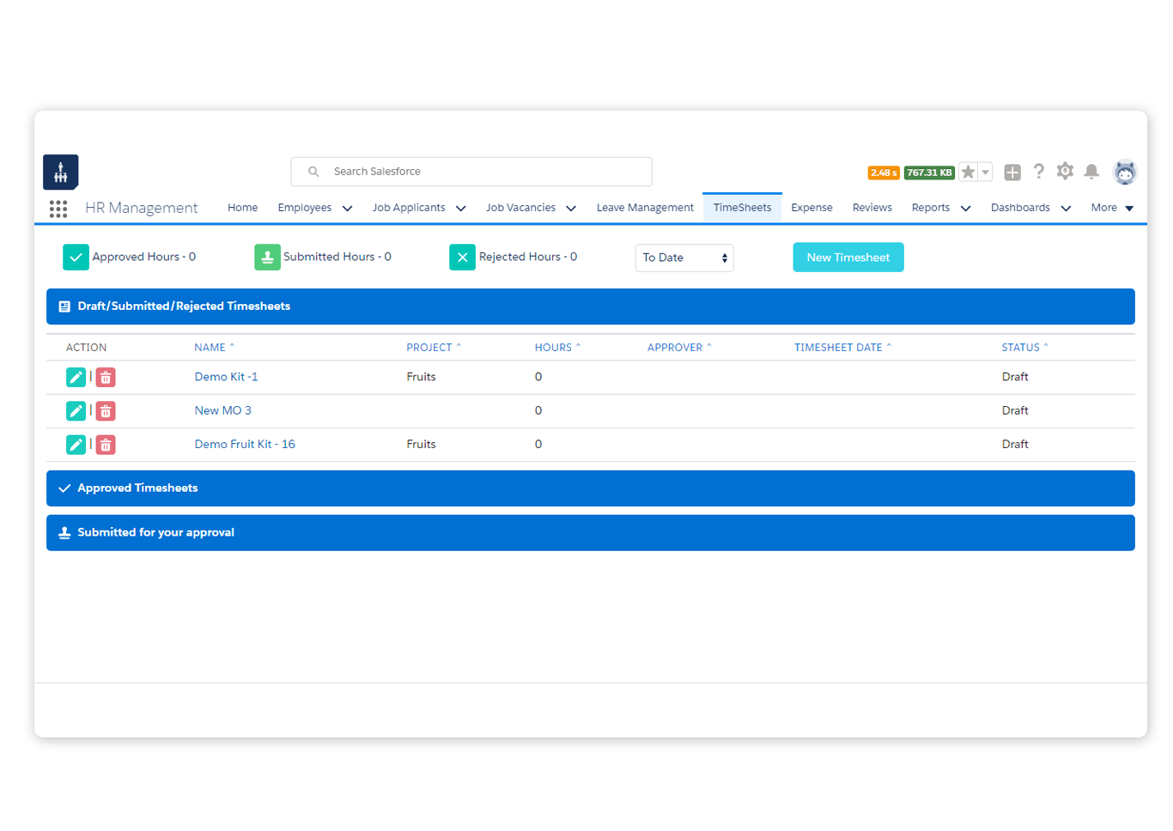This screenshot has height=831, width=1173.
Task: Click the edit pencil for Demo Kit -1
Action: coord(76,377)
